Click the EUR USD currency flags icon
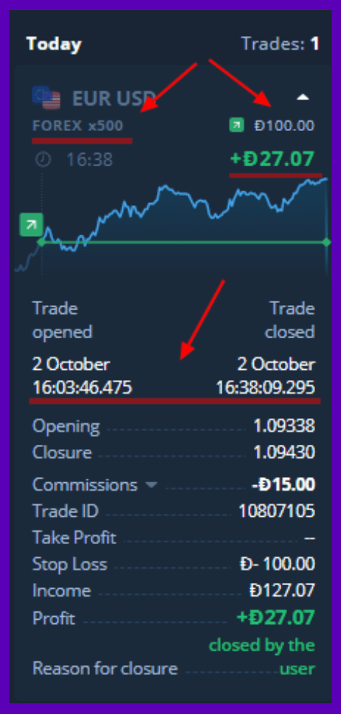Screen dimensions: 341x714 point(47,97)
